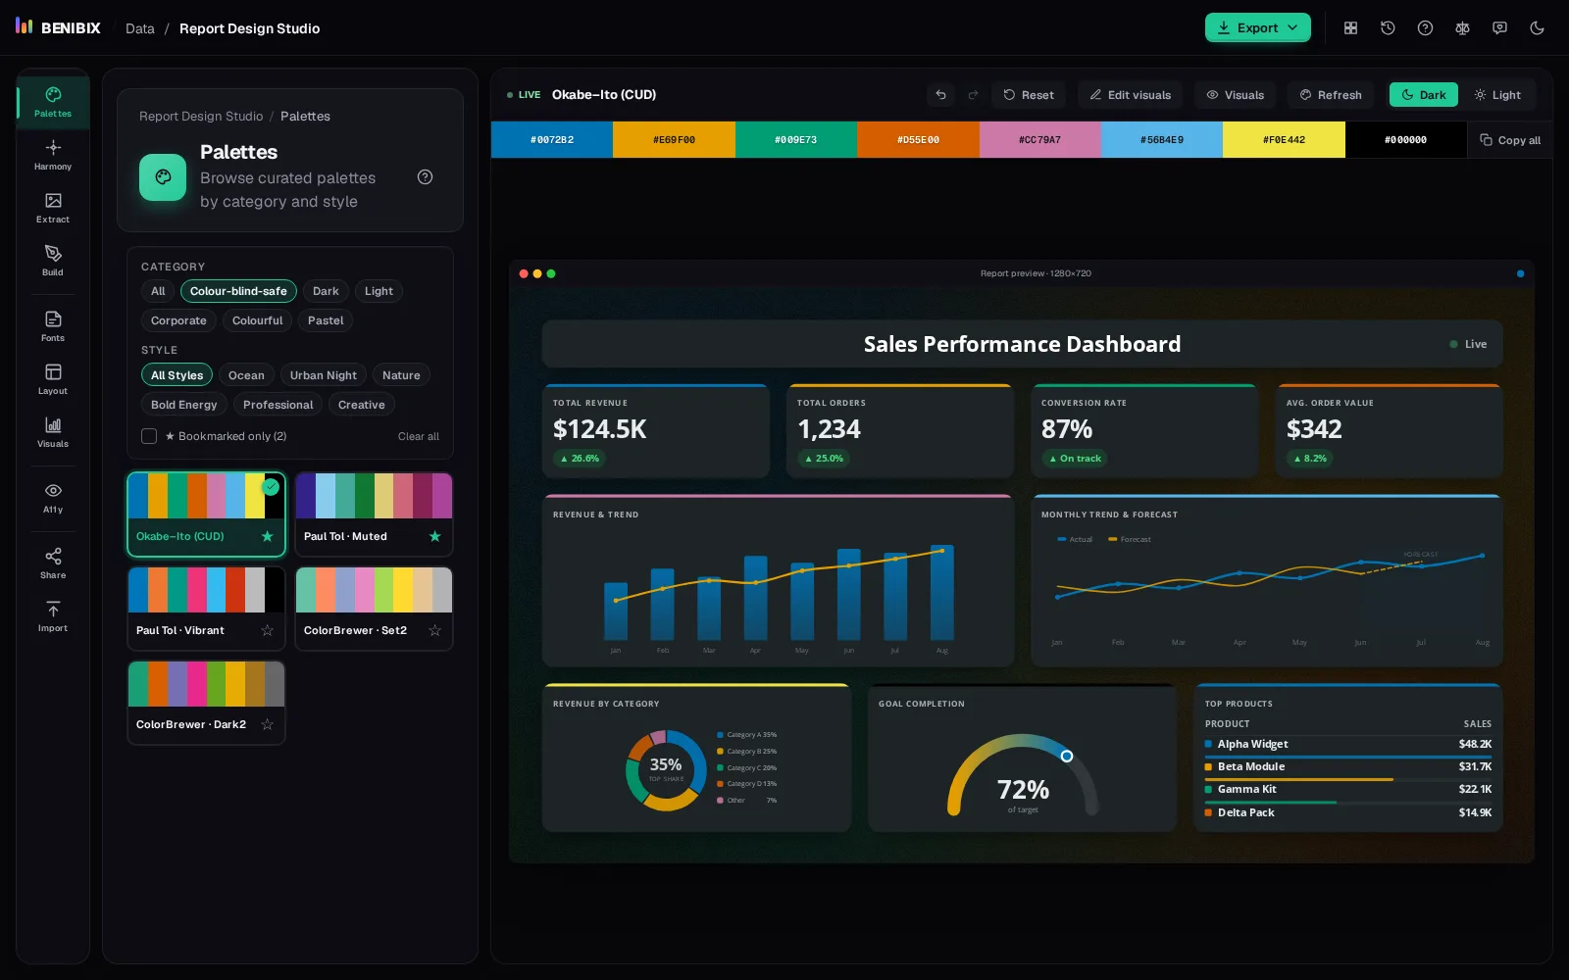Copy the #E69F00 orange swatch

click(x=674, y=140)
